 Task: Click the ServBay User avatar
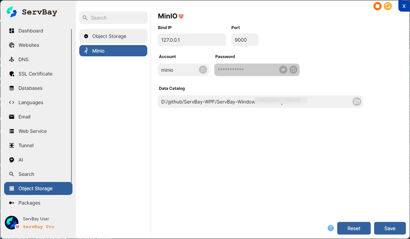12,223
